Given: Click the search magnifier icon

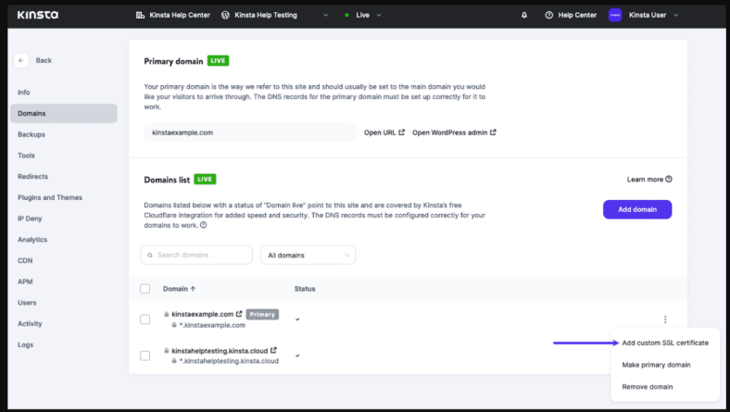Looking at the screenshot, I should pos(150,256).
